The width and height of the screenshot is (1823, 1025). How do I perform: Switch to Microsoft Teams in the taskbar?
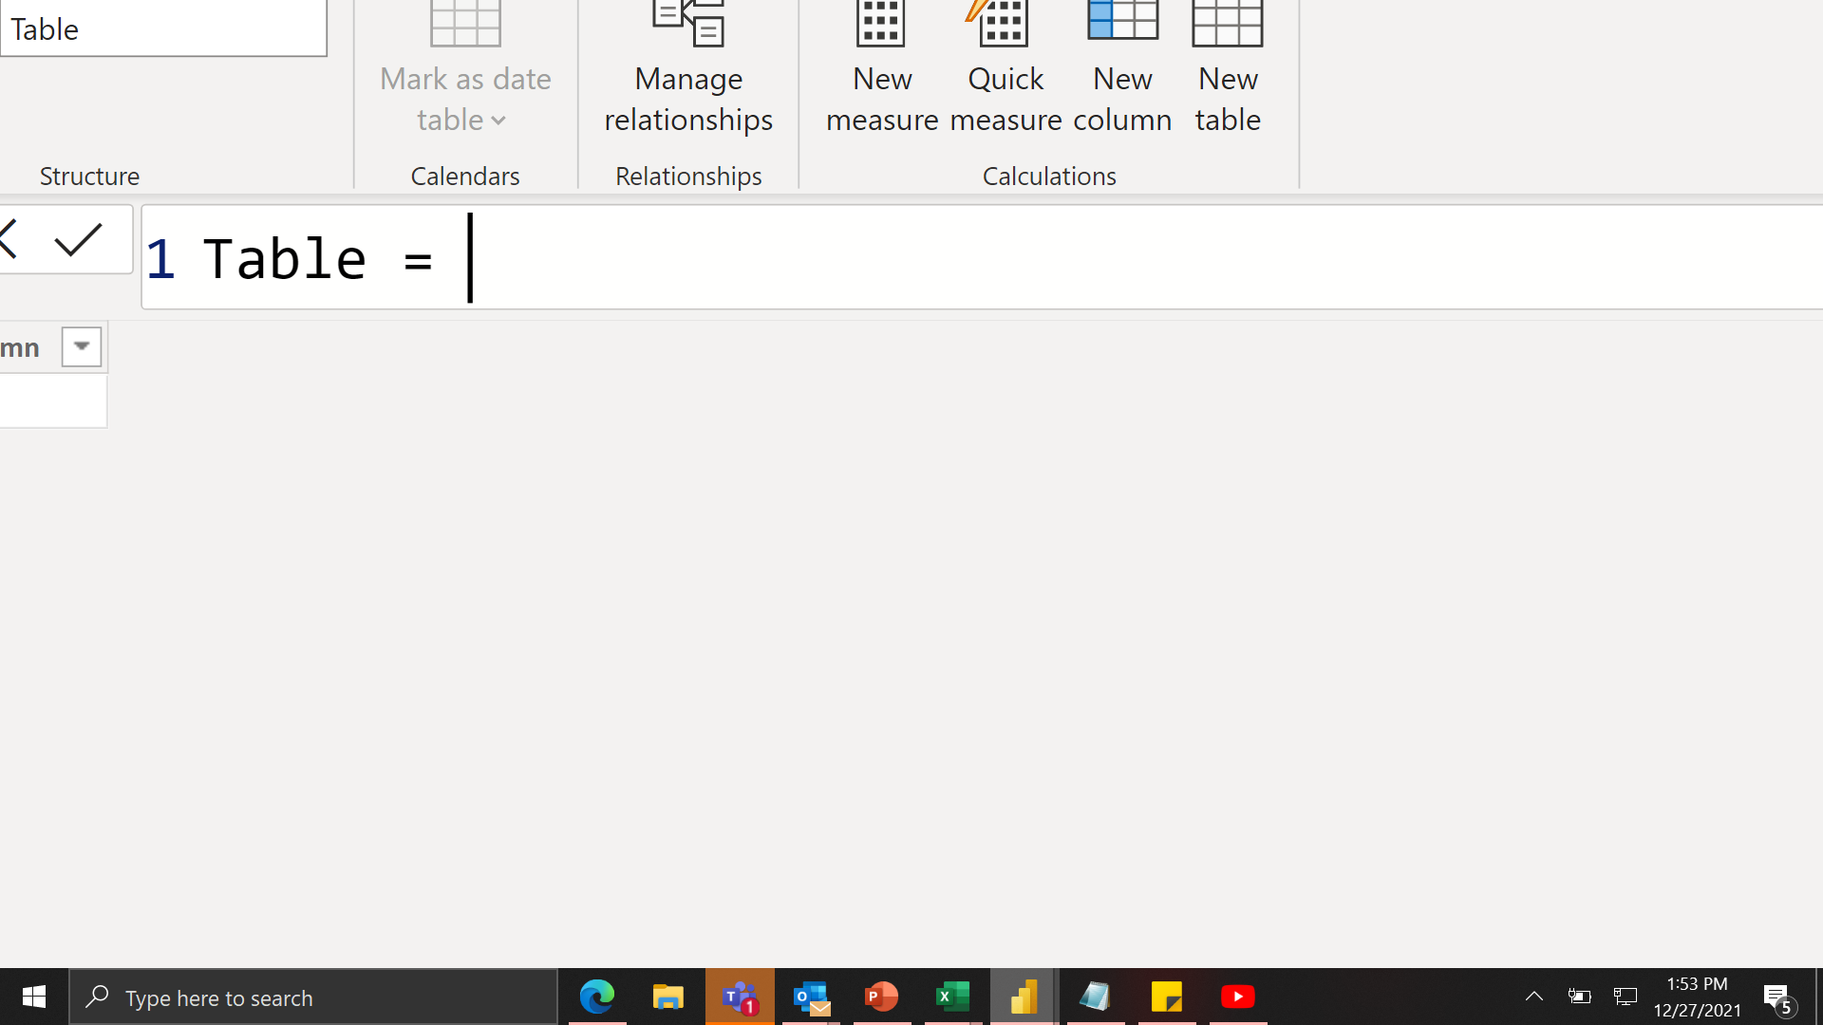point(740,997)
